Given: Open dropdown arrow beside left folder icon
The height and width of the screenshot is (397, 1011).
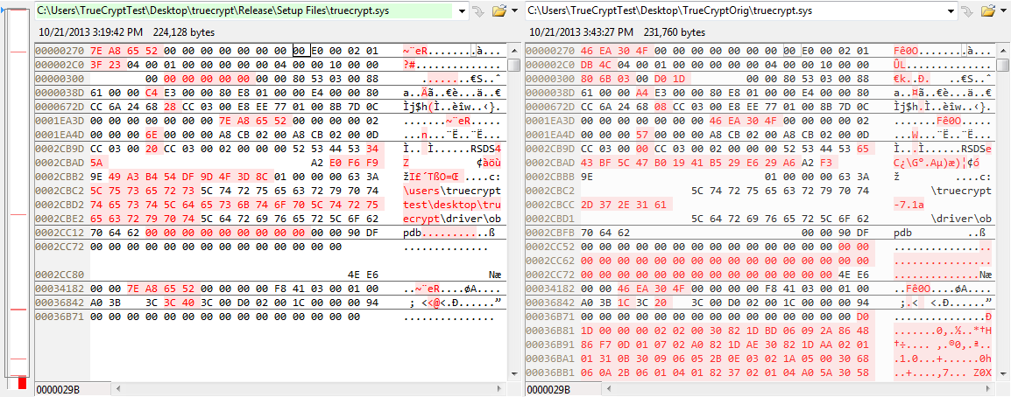Looking at the screenshot, I should click(513, 11).
